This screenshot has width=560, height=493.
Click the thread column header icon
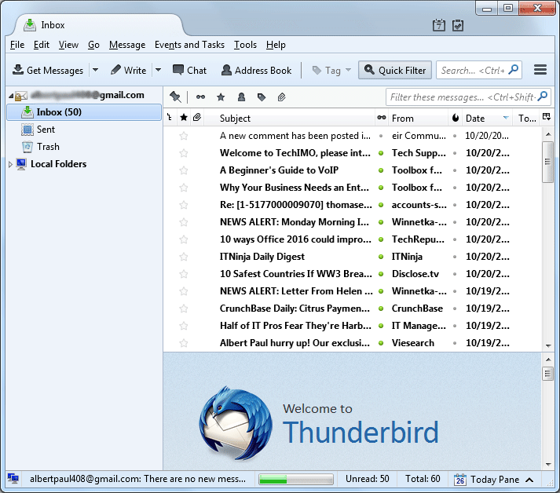(x=170, y=118)
